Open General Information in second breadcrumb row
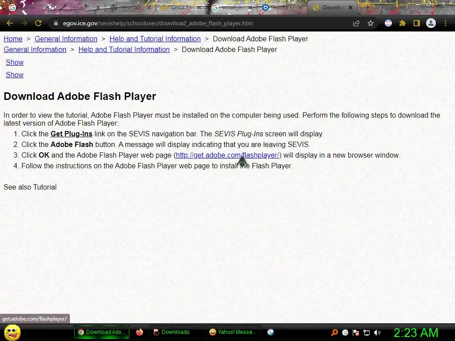455x341 pixels. pos(35,50)
